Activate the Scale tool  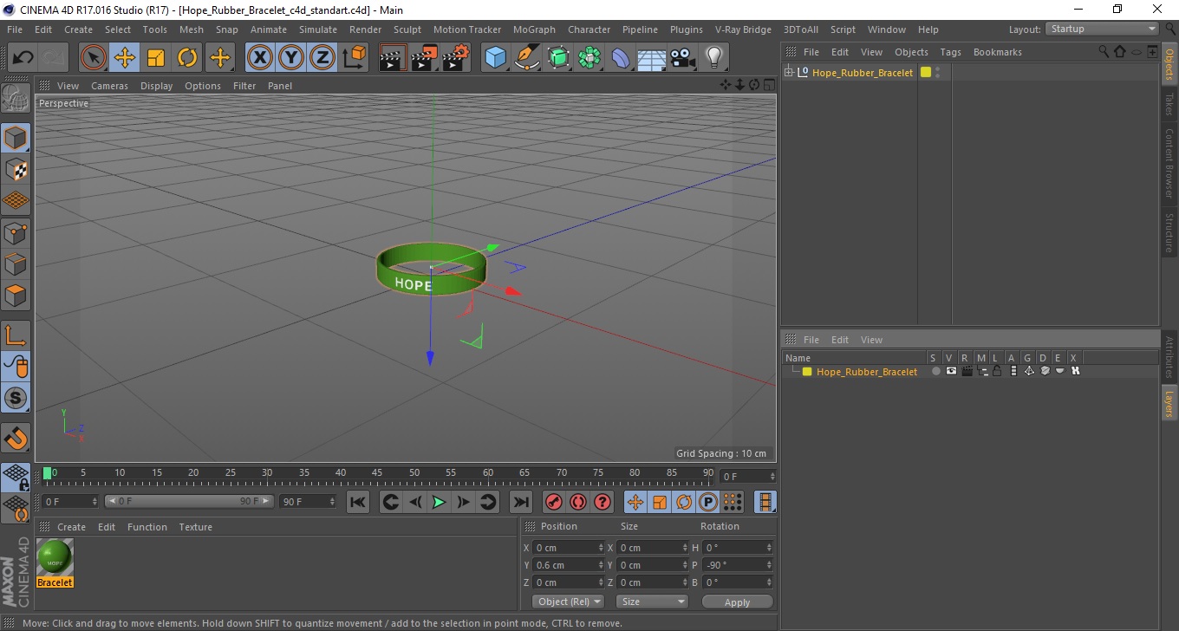[156, 58]
